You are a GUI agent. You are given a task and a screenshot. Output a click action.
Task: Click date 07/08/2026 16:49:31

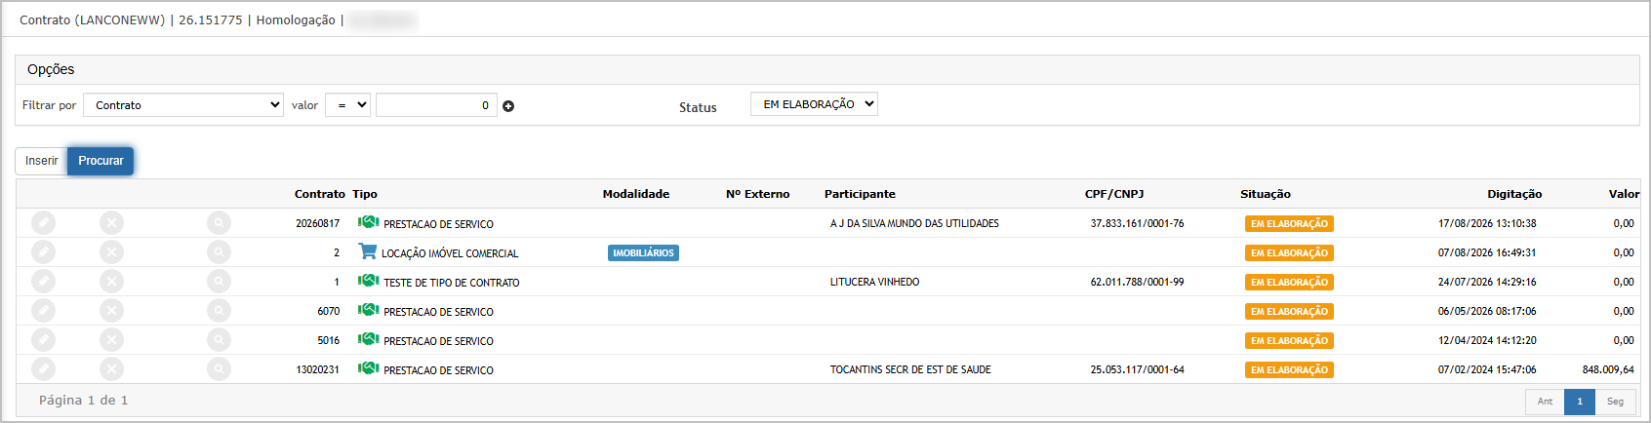point(1487,252)
